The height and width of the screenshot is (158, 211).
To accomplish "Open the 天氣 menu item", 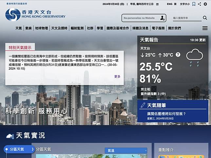I will [19, 28].
